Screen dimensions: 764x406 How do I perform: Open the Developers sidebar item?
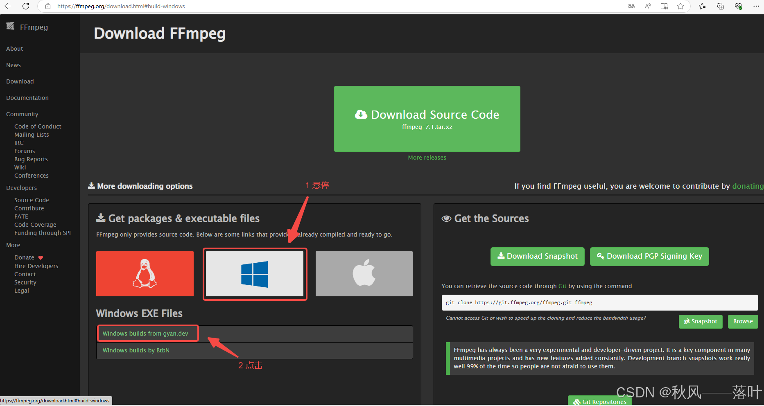(21, 188)
